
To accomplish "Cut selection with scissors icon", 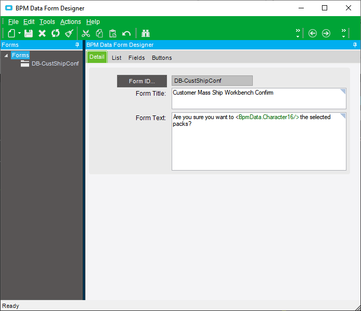I will coord(86,33).
